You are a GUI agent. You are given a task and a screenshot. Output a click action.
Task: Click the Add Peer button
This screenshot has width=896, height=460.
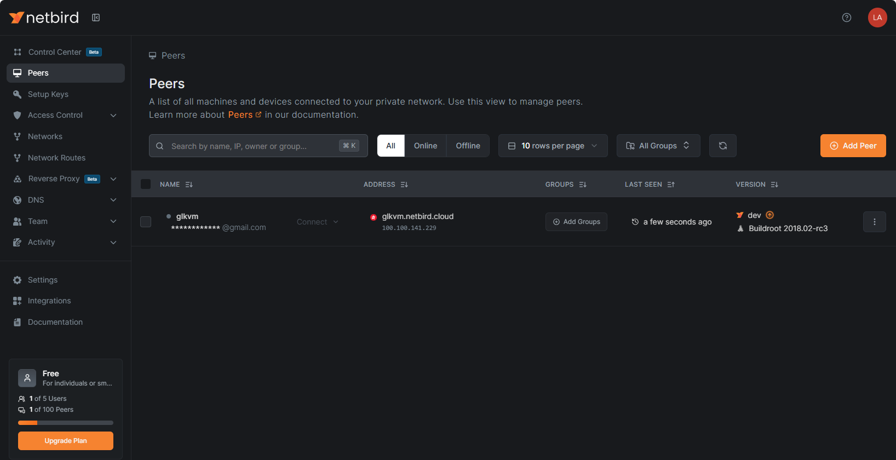coord(853,146)
